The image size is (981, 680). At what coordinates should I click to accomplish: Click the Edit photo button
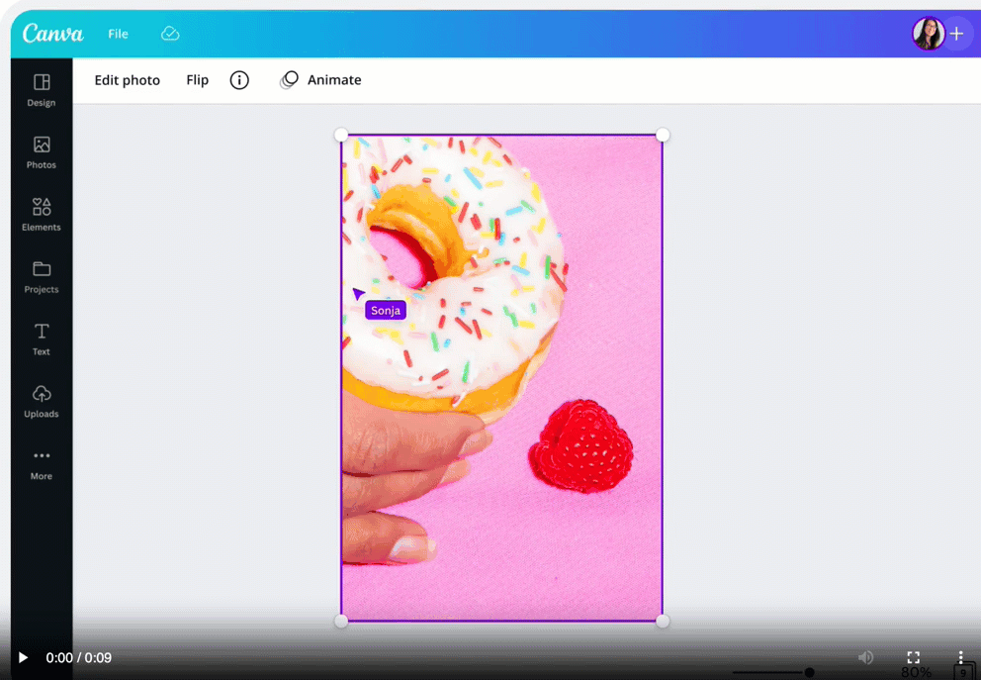(x=127, y=80)
